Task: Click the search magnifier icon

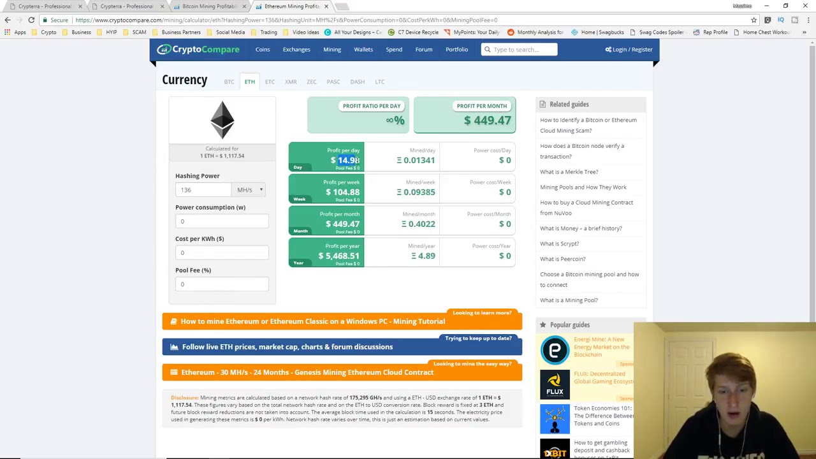Action: point(487,49)
